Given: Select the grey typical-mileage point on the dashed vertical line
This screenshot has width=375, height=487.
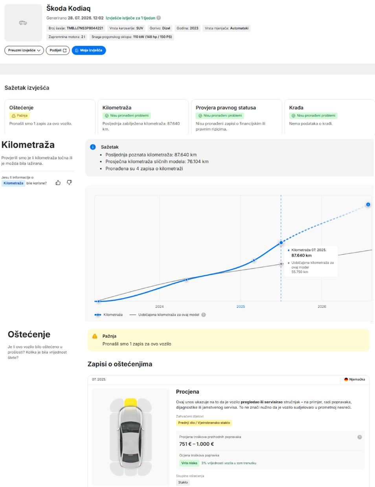Looking at the screenshot, I should [x=281, y=264].
